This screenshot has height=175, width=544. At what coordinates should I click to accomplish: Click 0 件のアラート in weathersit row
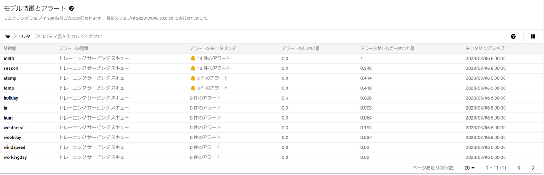click(x=205, y=128)
